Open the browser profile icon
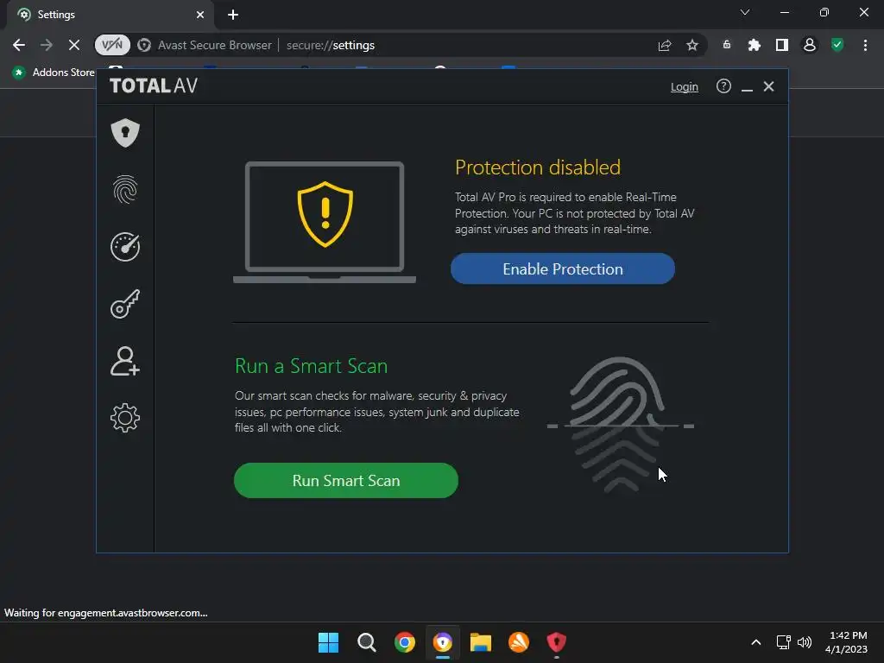 (810, 45)
